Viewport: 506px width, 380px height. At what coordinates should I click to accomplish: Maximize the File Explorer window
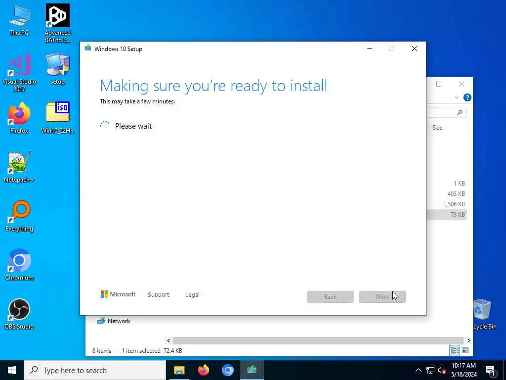click(x=439, y=84)
